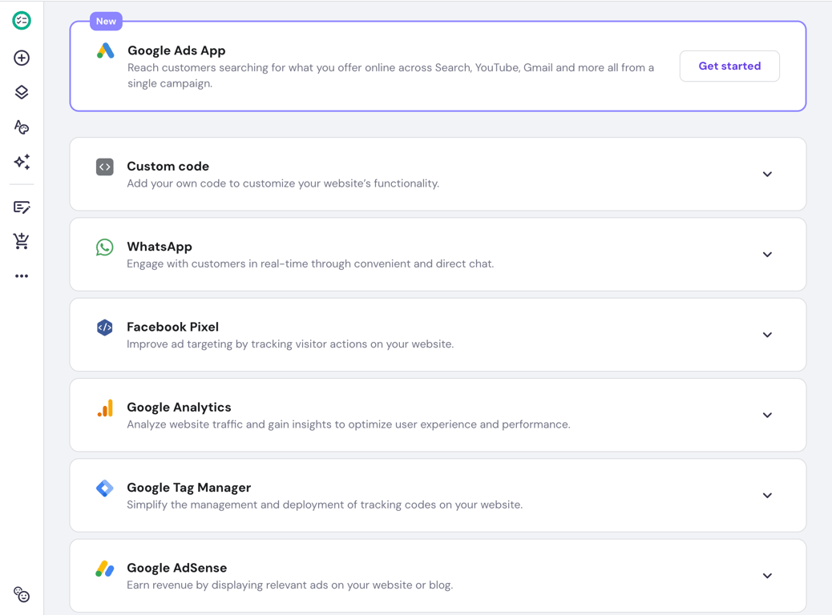Open the Add elements panel from sidebar
Image resolution: width=832 pixels, height=615 pixels.
(x=22, y=58)
